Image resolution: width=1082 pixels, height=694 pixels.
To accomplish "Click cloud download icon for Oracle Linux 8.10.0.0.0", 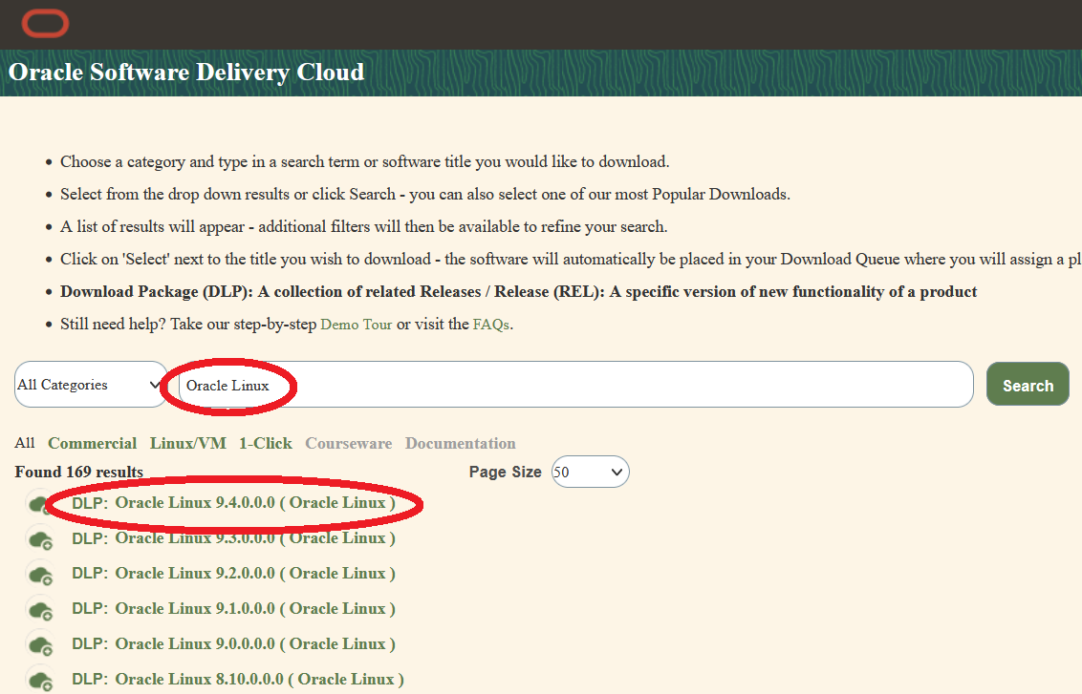I will 40,680.
